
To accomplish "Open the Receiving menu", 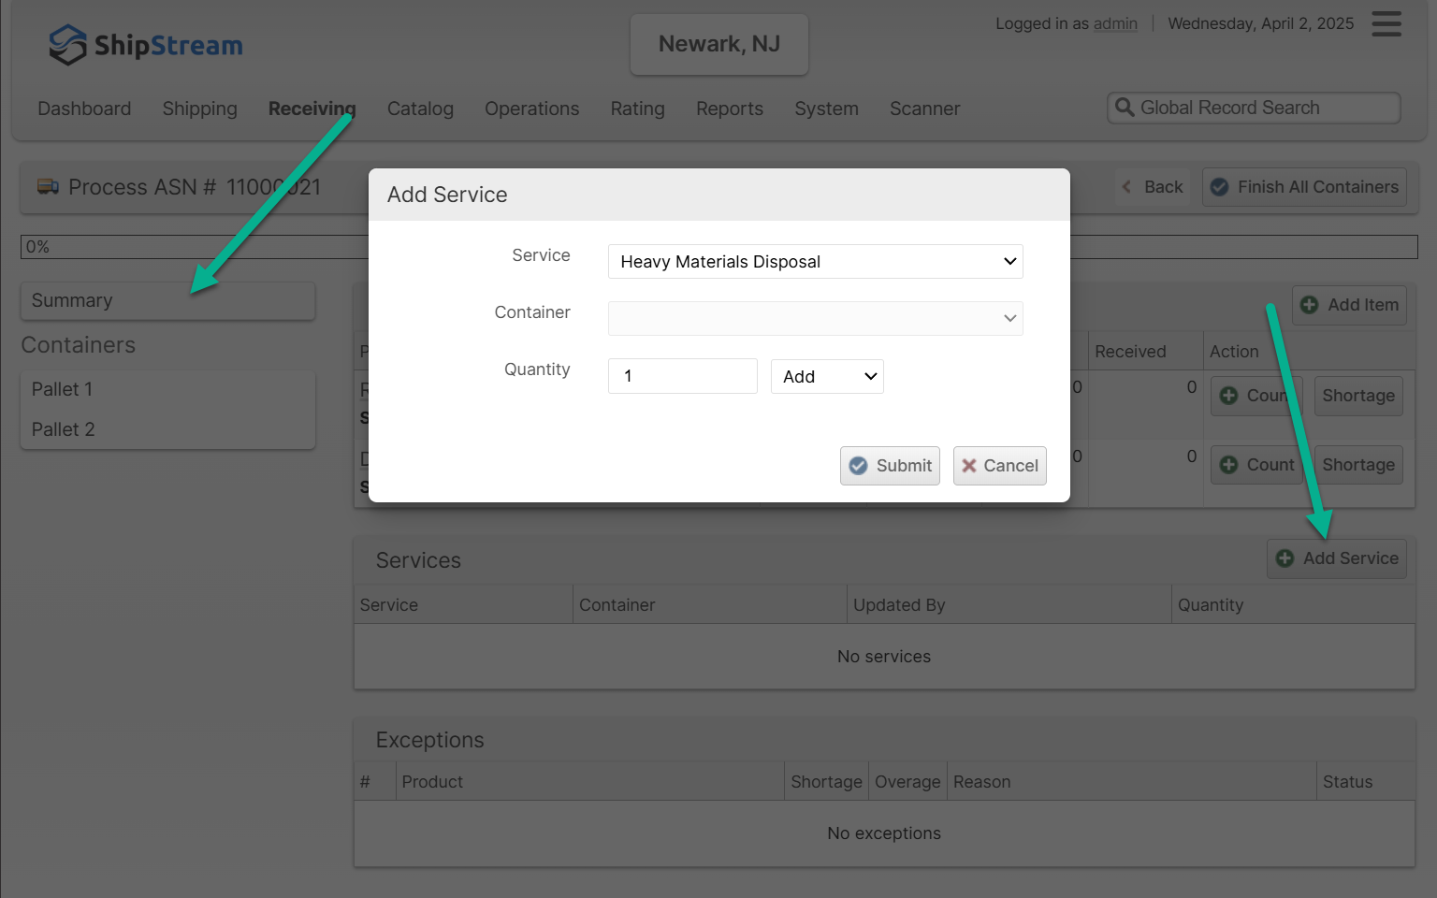I will click(x=312, y=109).
